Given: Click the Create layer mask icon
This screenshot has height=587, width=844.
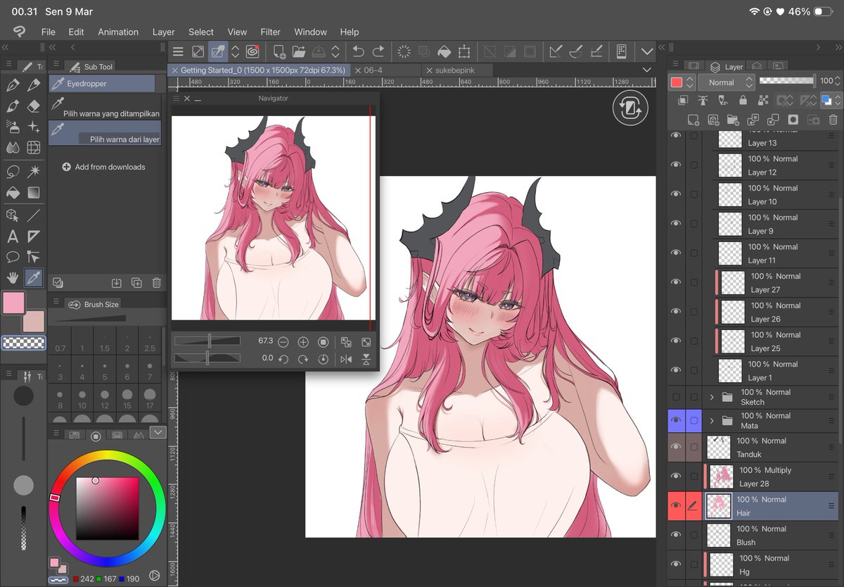Looking at the screenshot, I should [793, 120].
